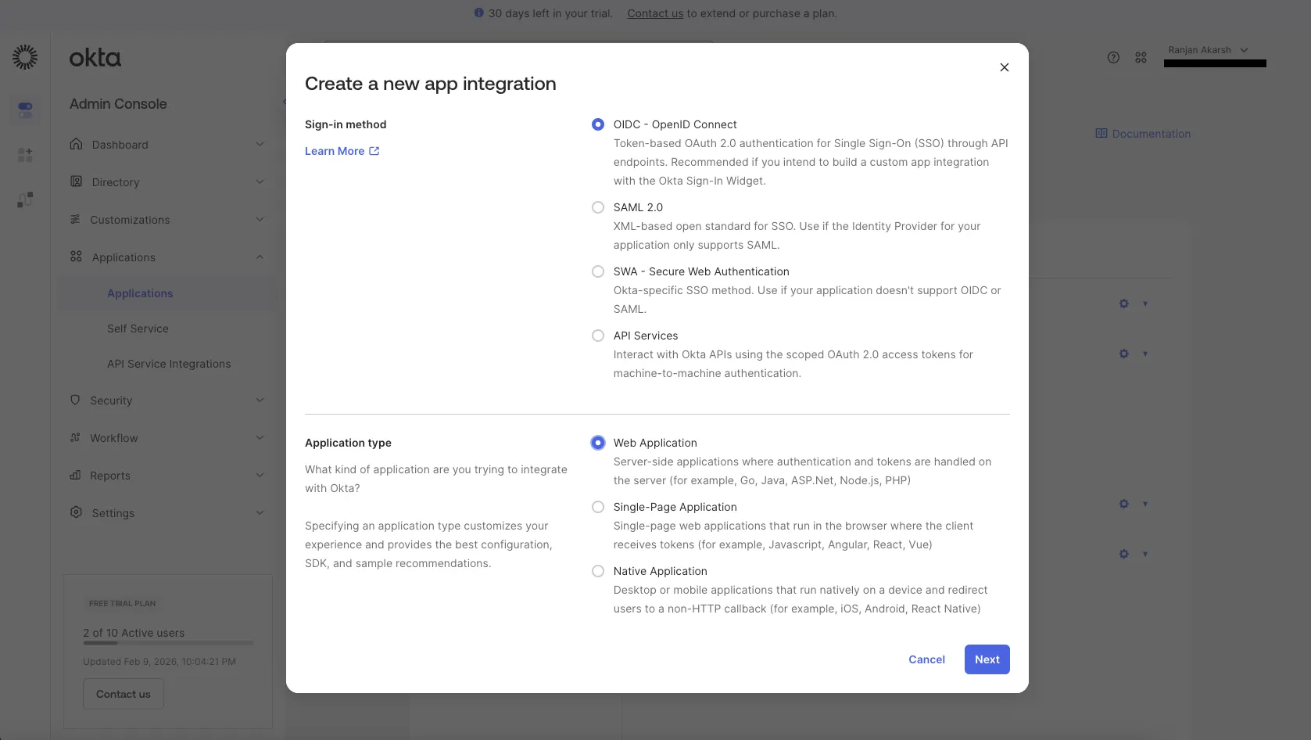Click the Contact us link in trial banner
The width and height of the screenshot is (1311, 740).
(655, 13)
